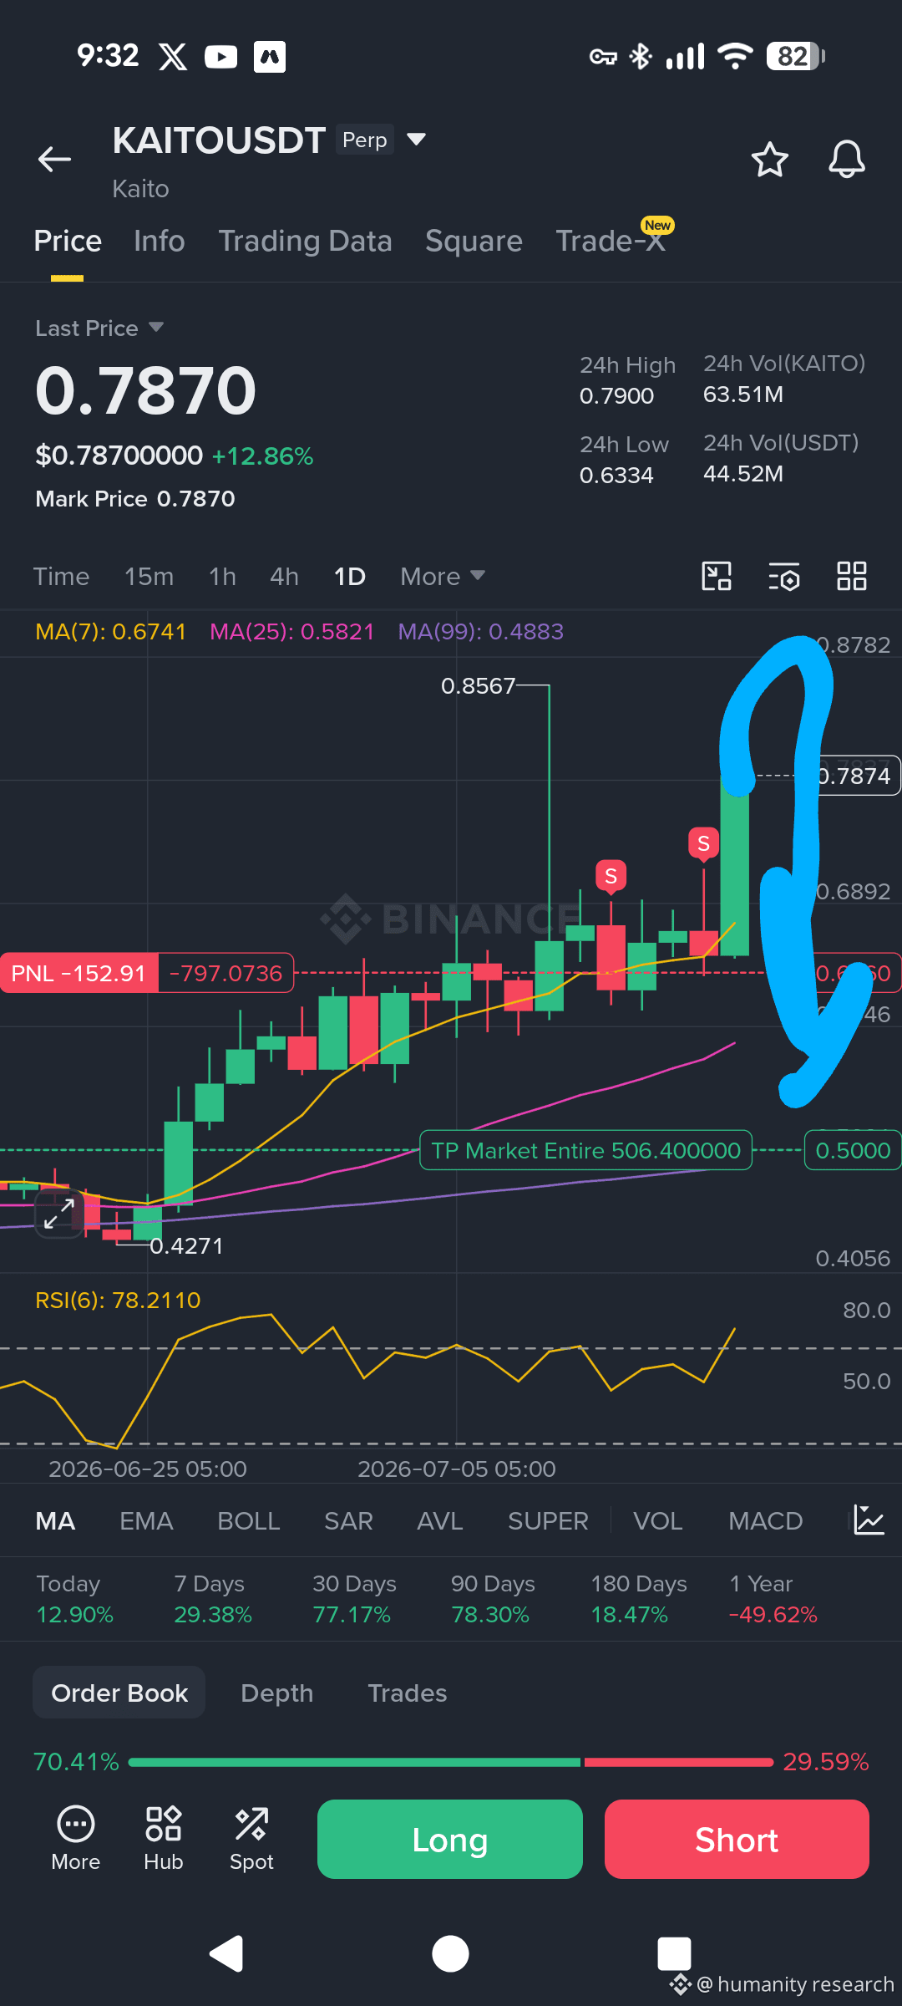Tap 30 Days 77.17% performance
902x2006 pixels.
pyautogui.click(x=354, y=1599)
